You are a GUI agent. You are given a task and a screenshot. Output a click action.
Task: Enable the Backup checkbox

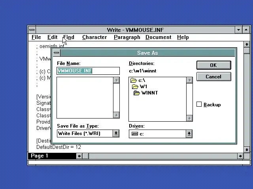click(199, 104)
